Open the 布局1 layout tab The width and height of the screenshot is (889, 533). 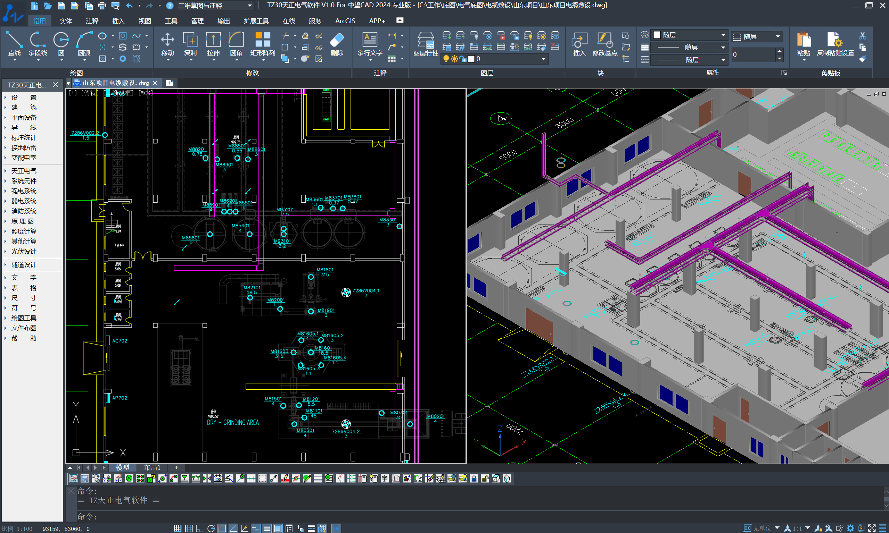tap(152, 467)
